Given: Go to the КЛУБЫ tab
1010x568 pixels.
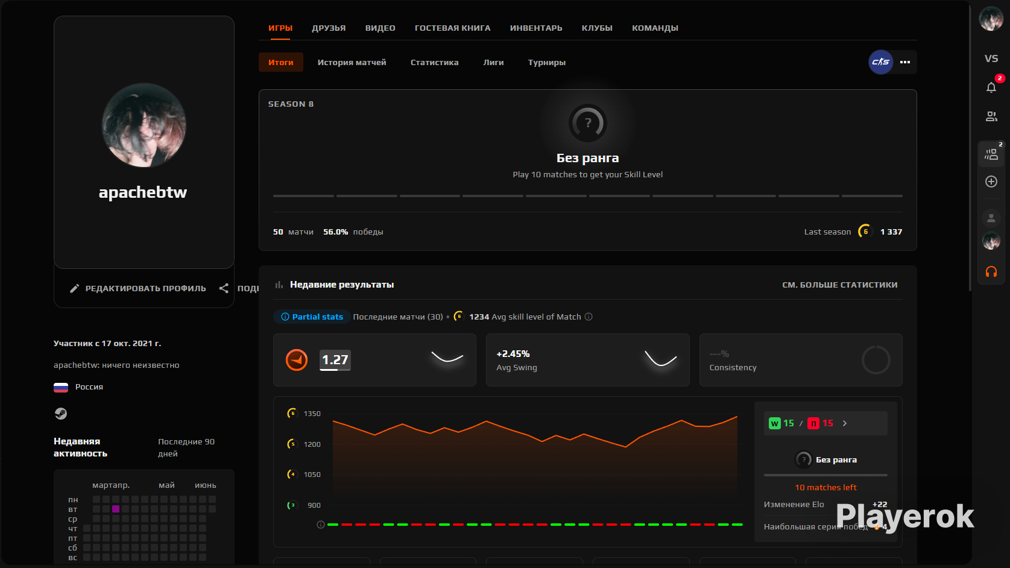Looking at the screenshot, I should tap(597, 28).
